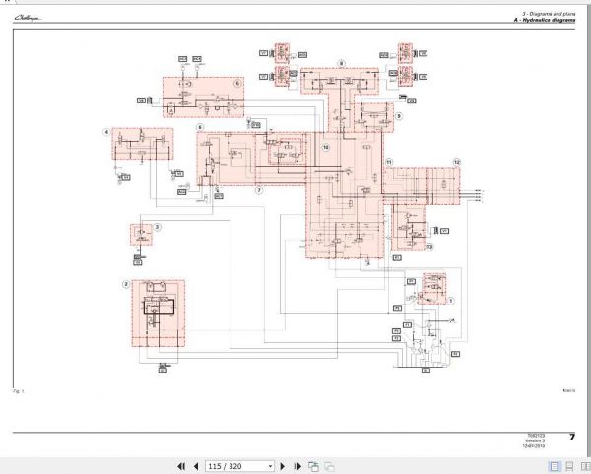Go to previous view icon

pos(313,466)
